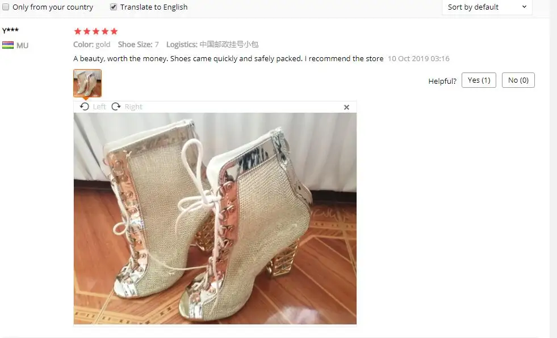
Task: Rotate the review photo left
Action: [x=85, y=106]
